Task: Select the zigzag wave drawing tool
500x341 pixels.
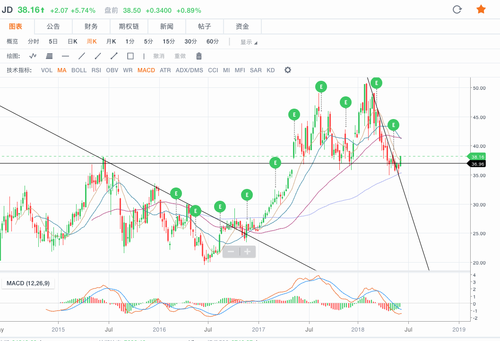Action: 33,56
